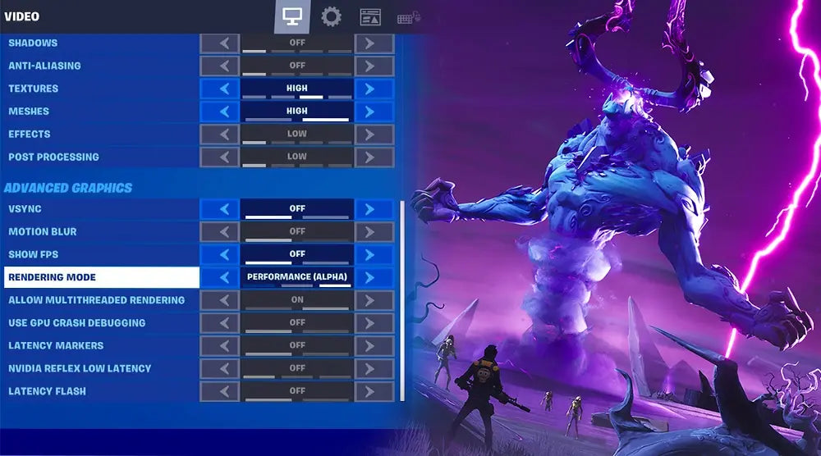Open the Video monitor settings tab
This screenshot has width=821, height=456.
(291, 16)
